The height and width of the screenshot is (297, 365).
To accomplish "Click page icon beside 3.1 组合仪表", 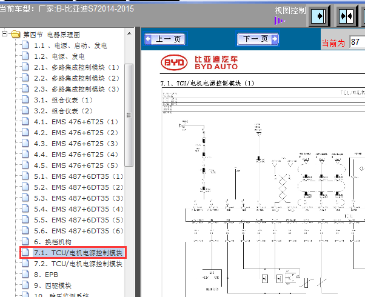I will tap(25, 99).
